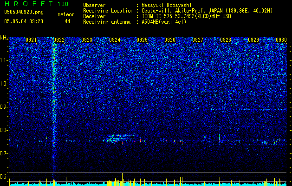Click the HROFFT program title
This screenshot has width=292, height=186.
29,4
